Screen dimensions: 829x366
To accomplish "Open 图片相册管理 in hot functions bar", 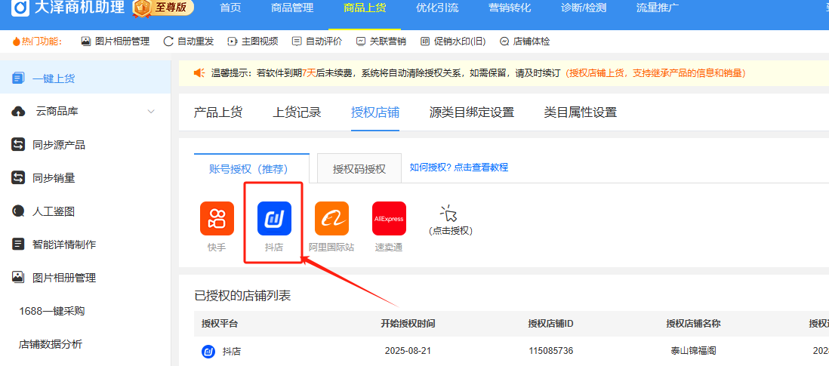I will (115, 42).
